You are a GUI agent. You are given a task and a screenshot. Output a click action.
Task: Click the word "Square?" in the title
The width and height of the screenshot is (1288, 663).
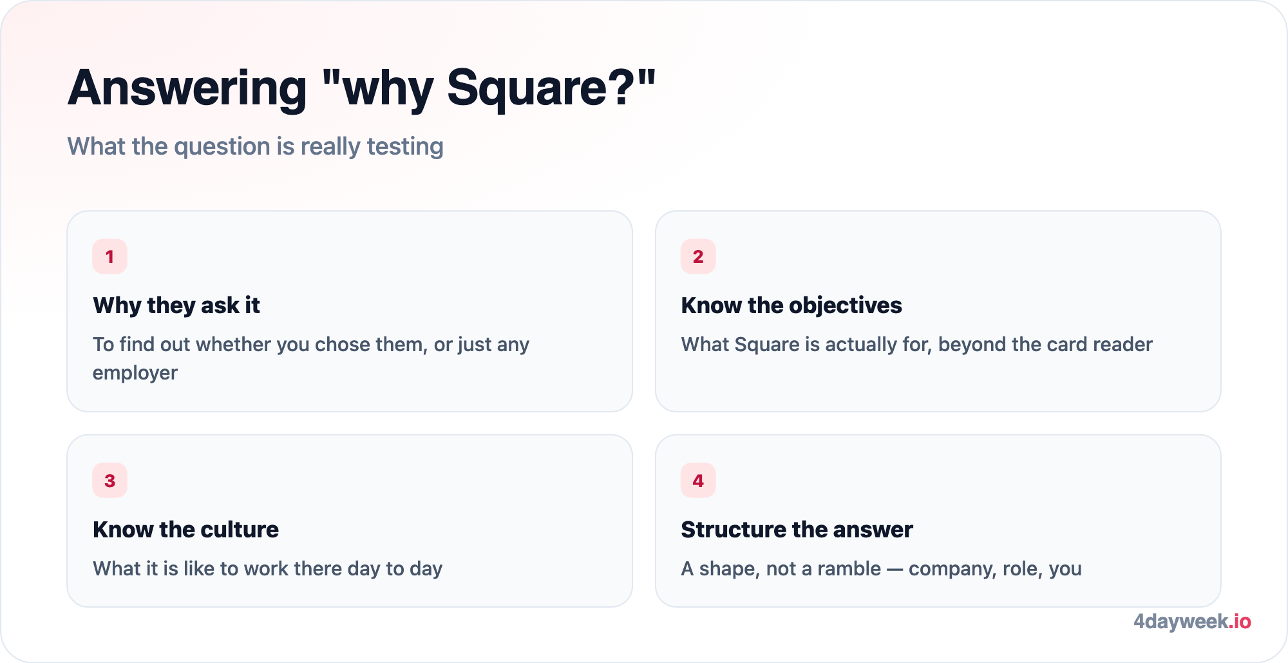click(551, 88)
